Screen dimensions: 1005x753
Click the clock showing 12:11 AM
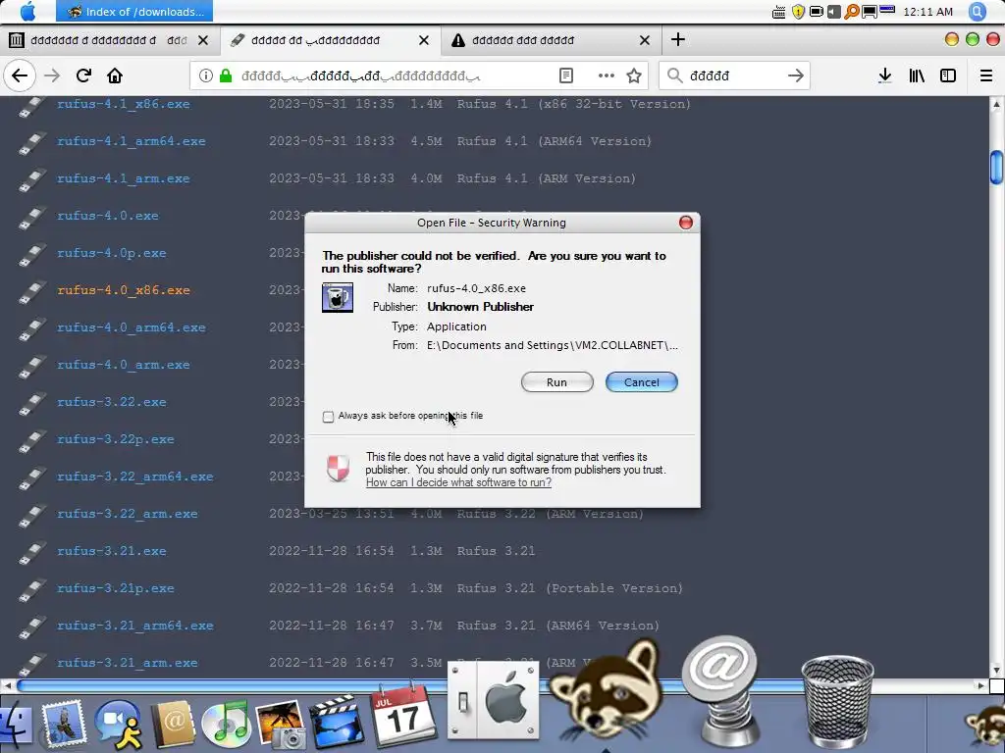tap(927, 12)
